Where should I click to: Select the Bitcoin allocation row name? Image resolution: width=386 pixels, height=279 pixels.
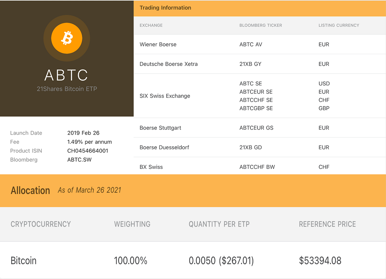(23, 261)
